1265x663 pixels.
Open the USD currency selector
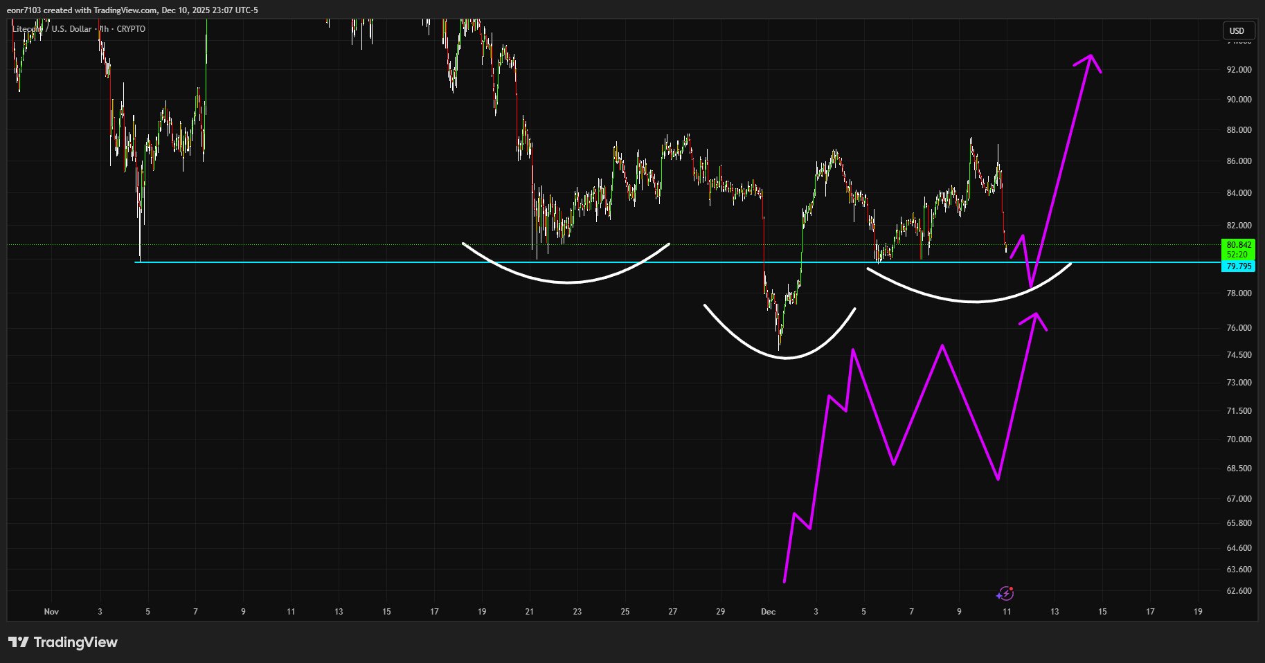1237,30
